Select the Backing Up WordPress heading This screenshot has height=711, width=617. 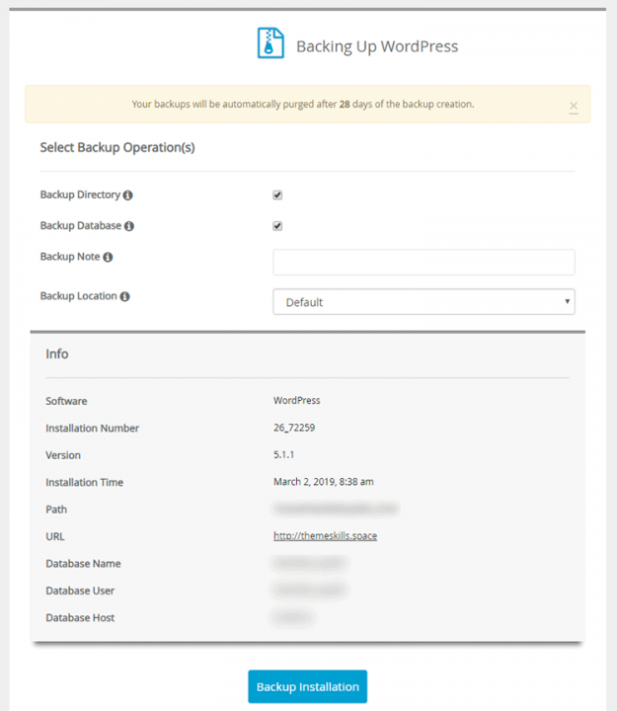pos(377,46)
